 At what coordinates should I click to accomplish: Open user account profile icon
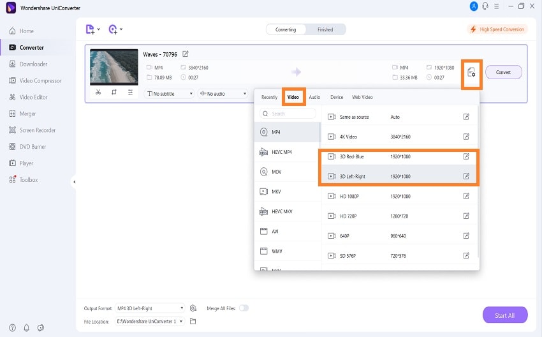(x=474, y=6)
